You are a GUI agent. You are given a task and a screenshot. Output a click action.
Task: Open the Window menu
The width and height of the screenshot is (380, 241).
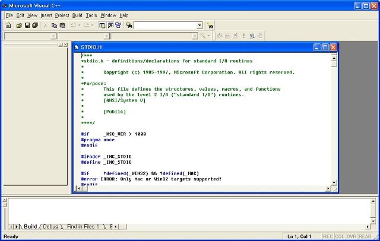tap(108, 15)
